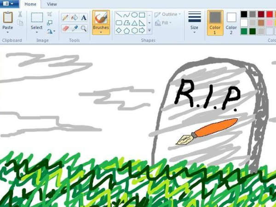Pick the Polygon shape
The width and height of the screenshot is (276, 207).
[126, 23]
